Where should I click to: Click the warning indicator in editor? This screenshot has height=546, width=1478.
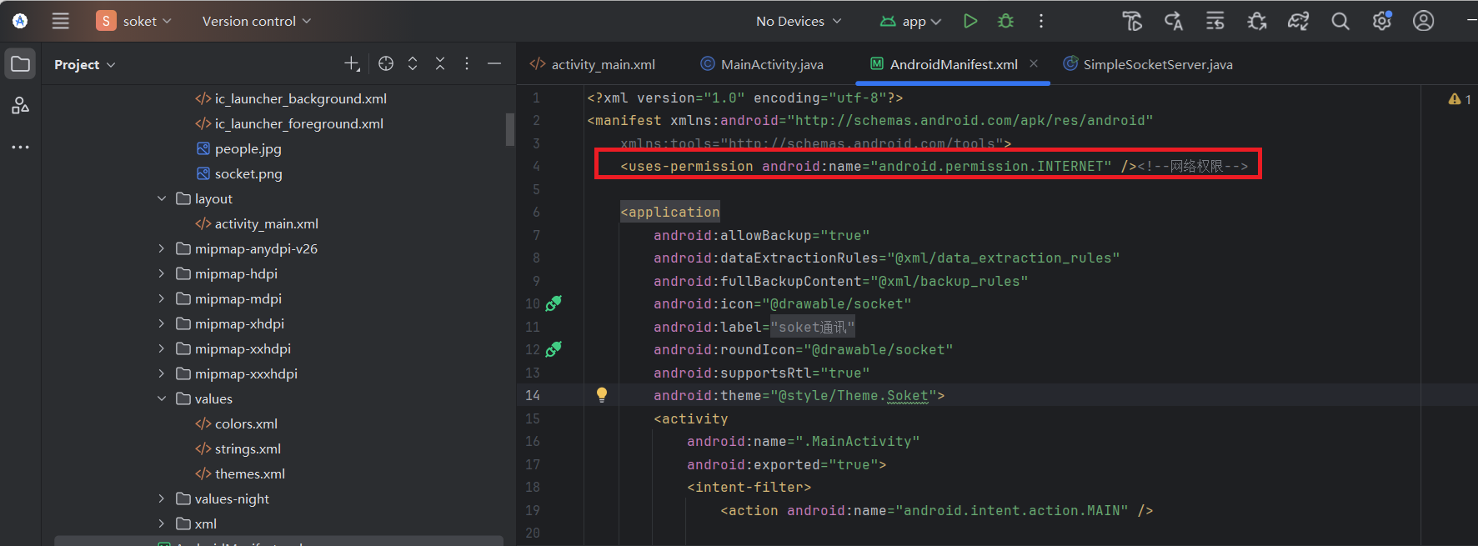(1460, 98)
